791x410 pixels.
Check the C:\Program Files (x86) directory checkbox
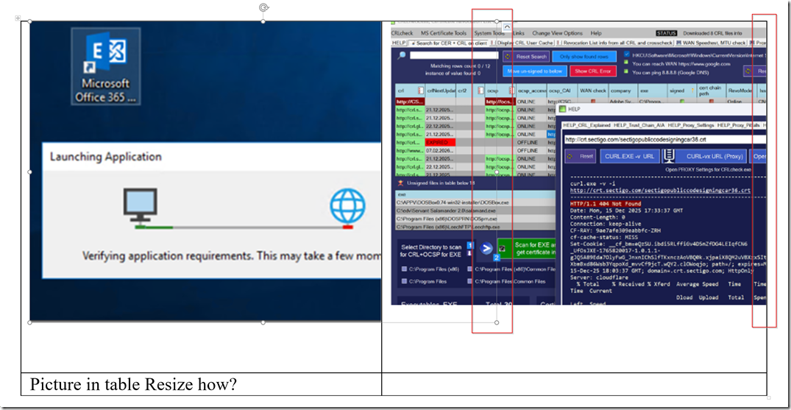click(x=404, y=269)
